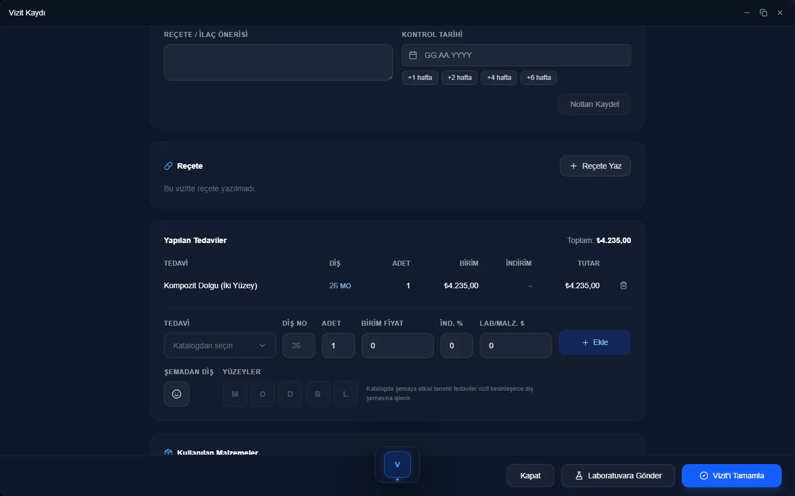The width and height of the screenshot is (795, 496).
Task: Choose the +4 hafta shortcut
Action: [x=499, y=78]
